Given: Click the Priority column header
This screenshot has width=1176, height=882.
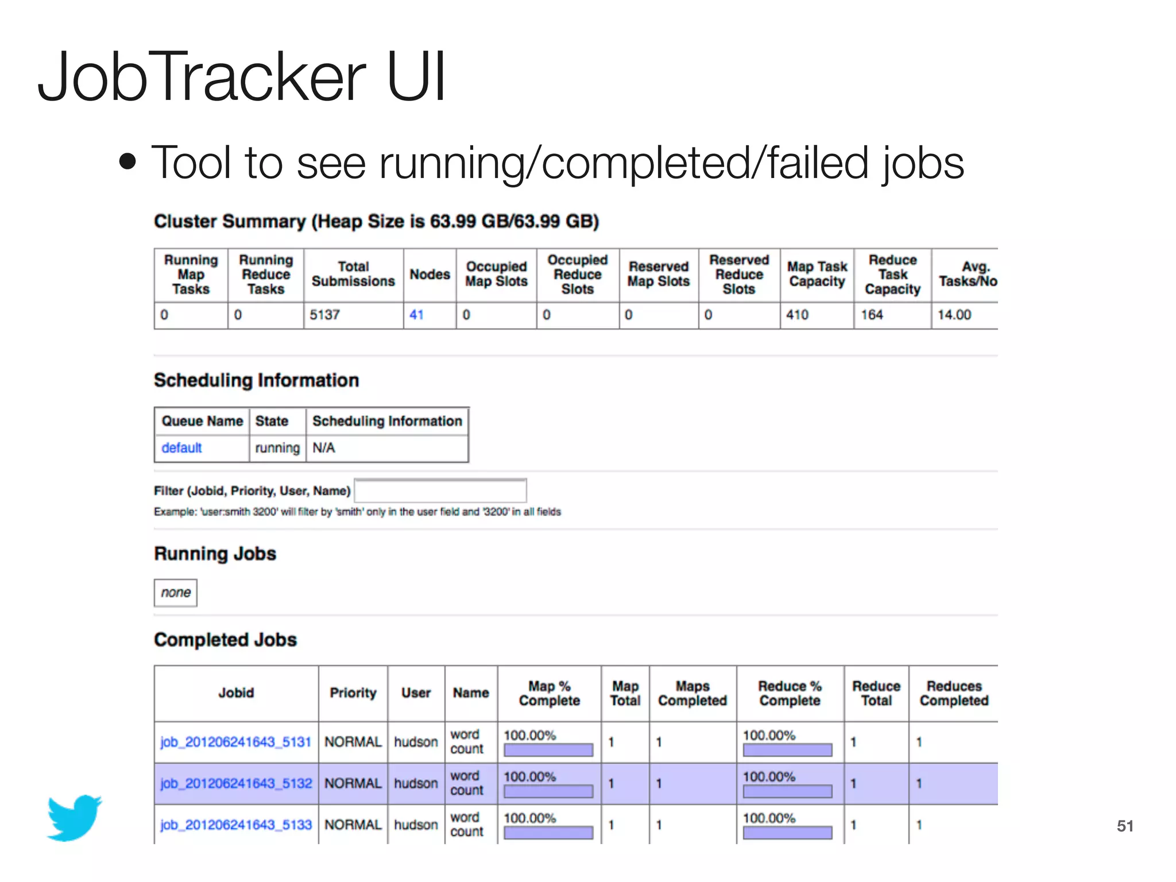Looking at the screenshot, I should 353,693.
